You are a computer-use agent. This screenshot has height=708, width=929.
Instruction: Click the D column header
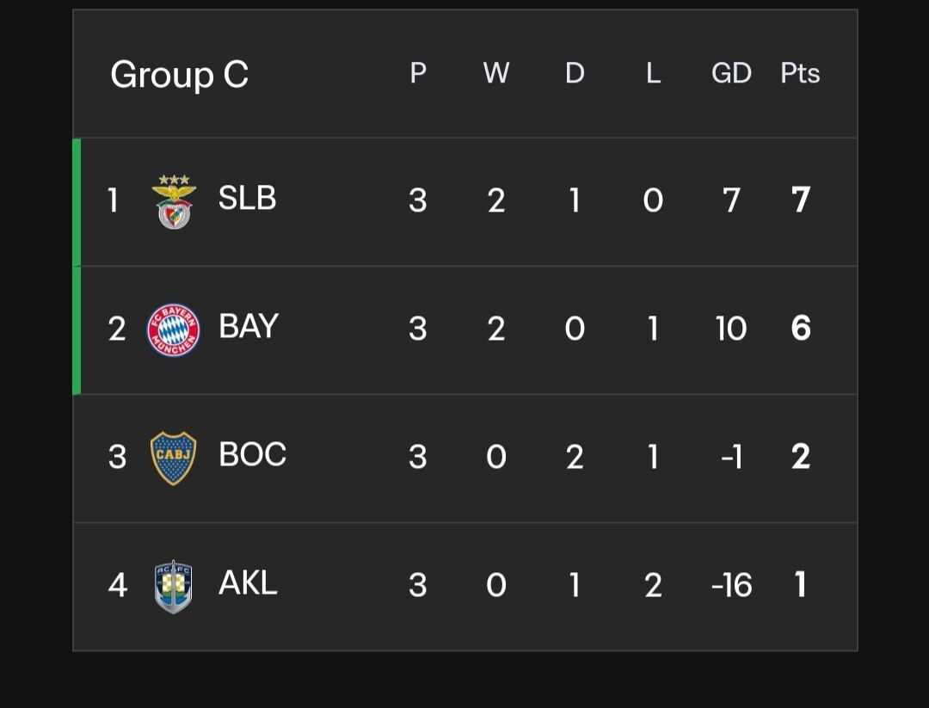pyautogui.click(x=575, y=74)
